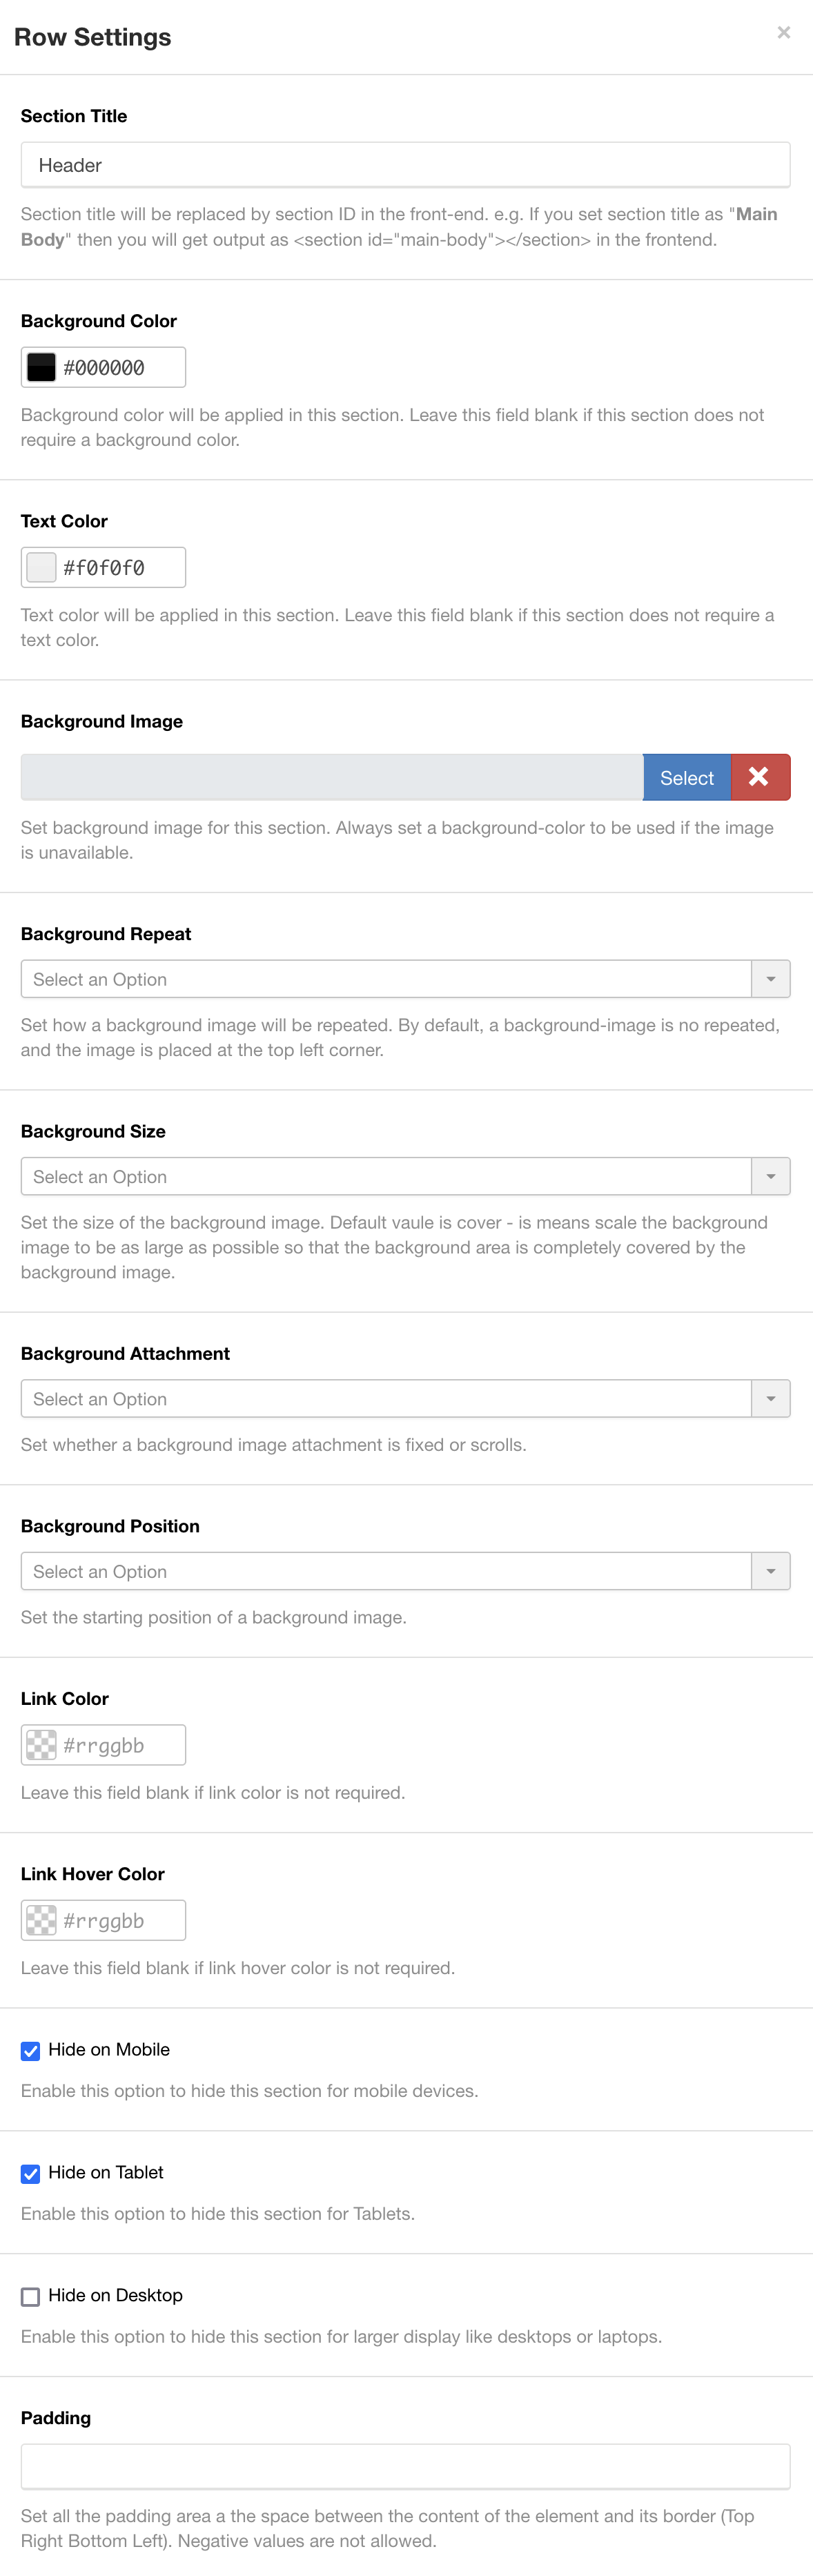Expand the Background Repeat dropdown arrow

click(x=770, y=979)
